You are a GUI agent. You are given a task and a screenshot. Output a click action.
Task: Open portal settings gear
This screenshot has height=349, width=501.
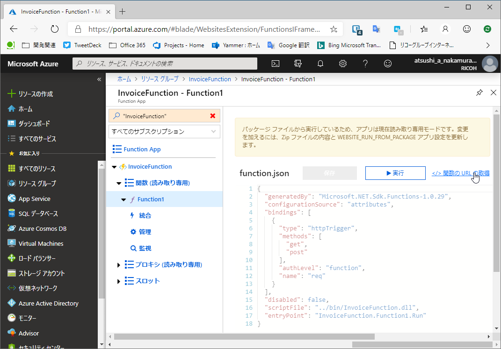[x=343, y=64]
